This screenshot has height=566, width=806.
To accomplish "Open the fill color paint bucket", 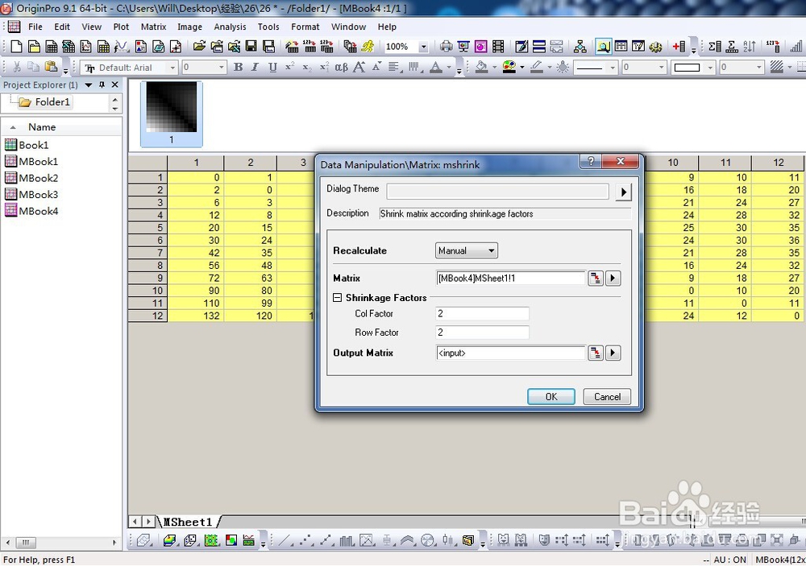I will (x=482, y=68).
